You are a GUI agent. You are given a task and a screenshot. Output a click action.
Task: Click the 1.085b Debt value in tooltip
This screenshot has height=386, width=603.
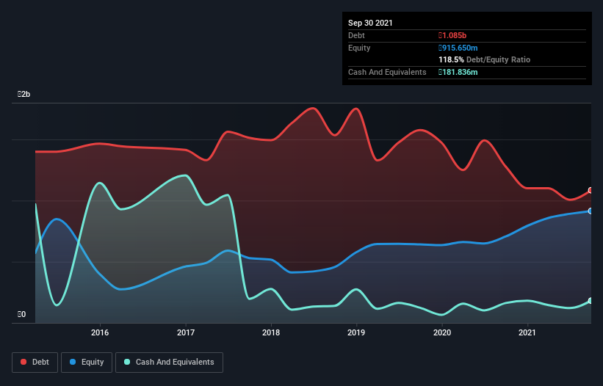452,35
